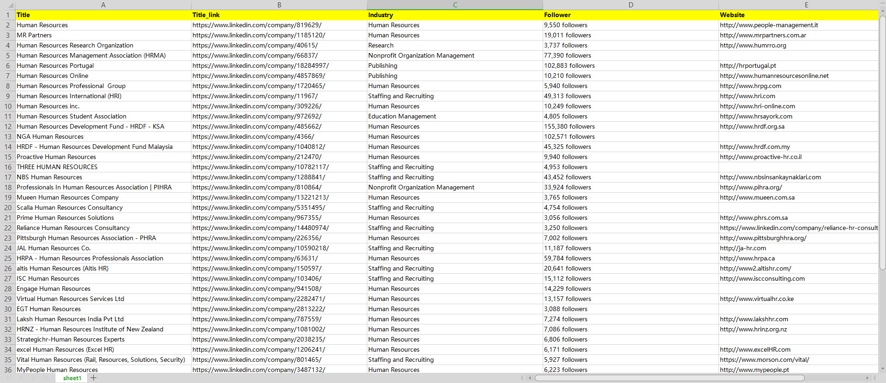Image resolution: width=886 pixels, height=383 pixels.
Task: Switch to the sheet1 tab
Action: click(x=72, y=378)
